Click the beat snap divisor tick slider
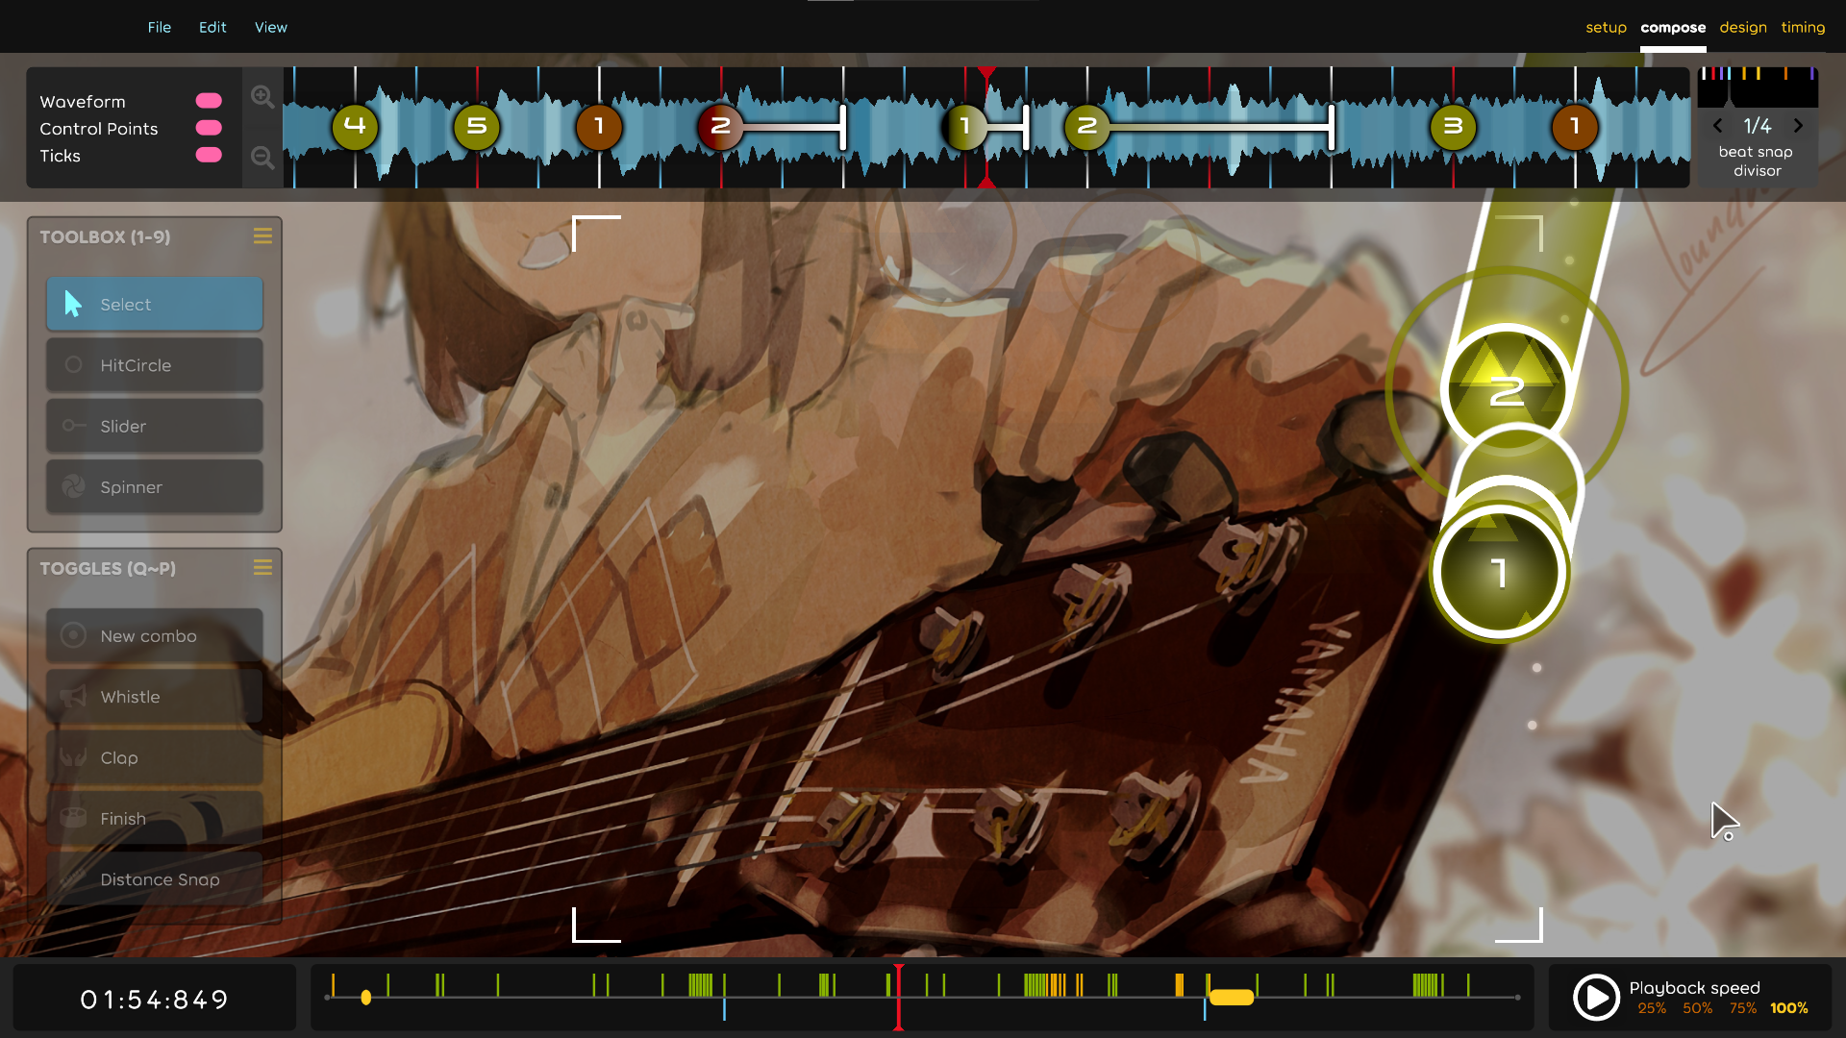This screenshot has width=1846, height=1038. pyautogui.click(x=1758, y=86)
